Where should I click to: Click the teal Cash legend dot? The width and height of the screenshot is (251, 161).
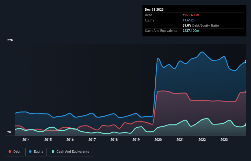click(x=53, y=152)
